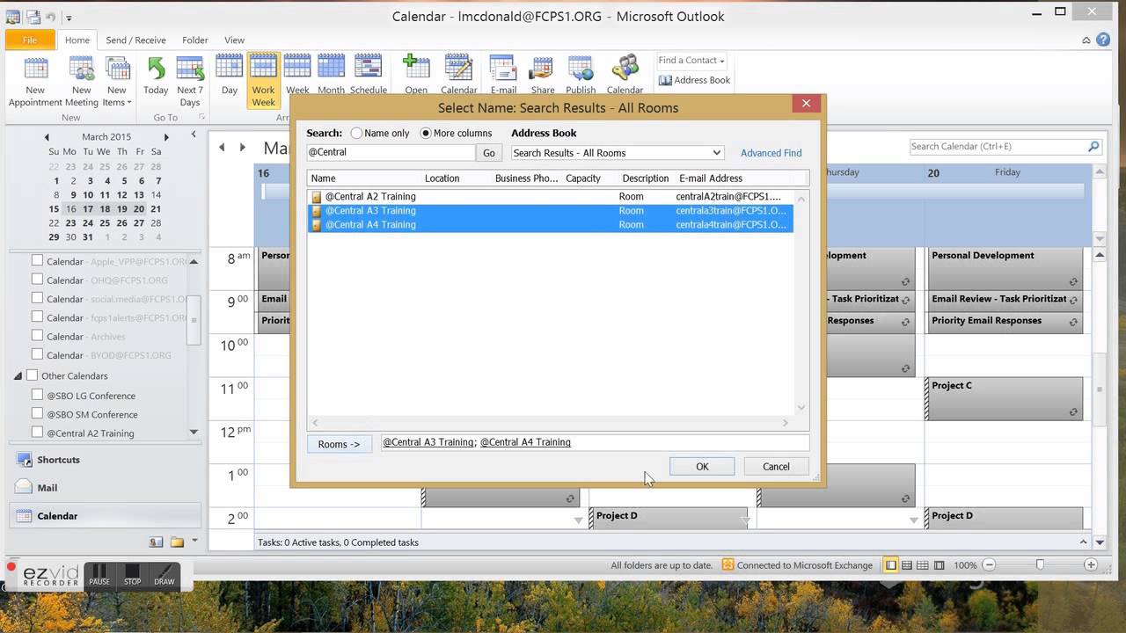The width and height of the screenshot is (1126, 633).
Task: Check the social.media calendar checkbox
Action: pos(37,298)
